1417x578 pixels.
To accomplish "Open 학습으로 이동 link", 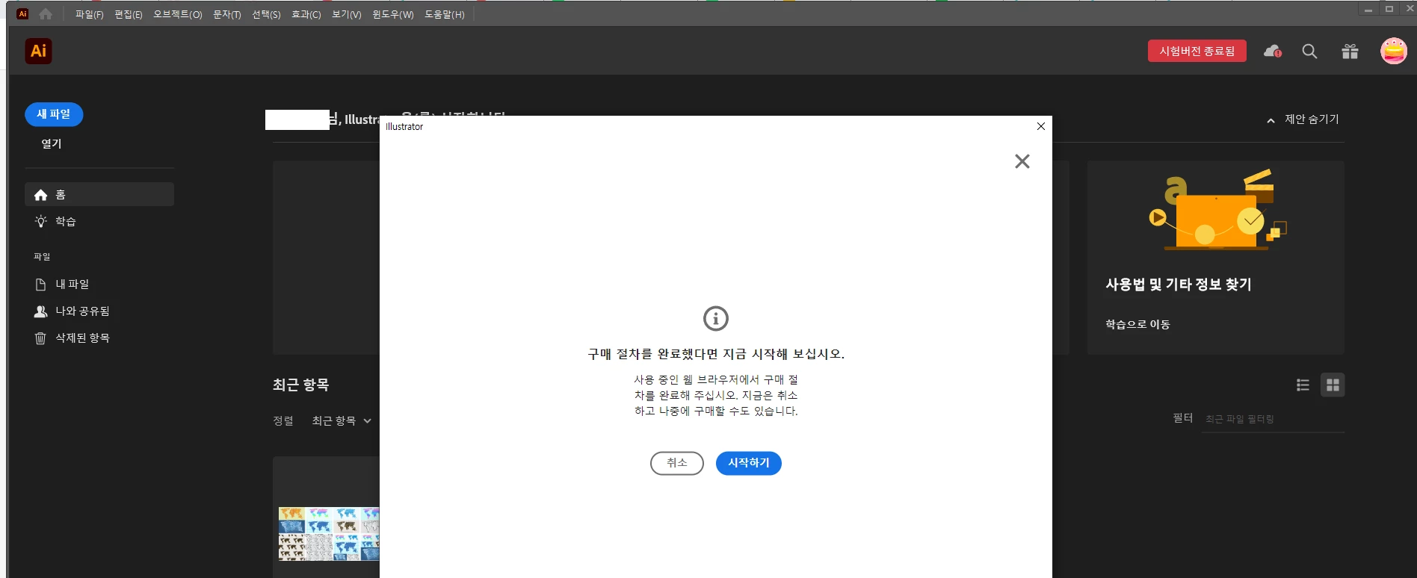I will point(1137,324).
